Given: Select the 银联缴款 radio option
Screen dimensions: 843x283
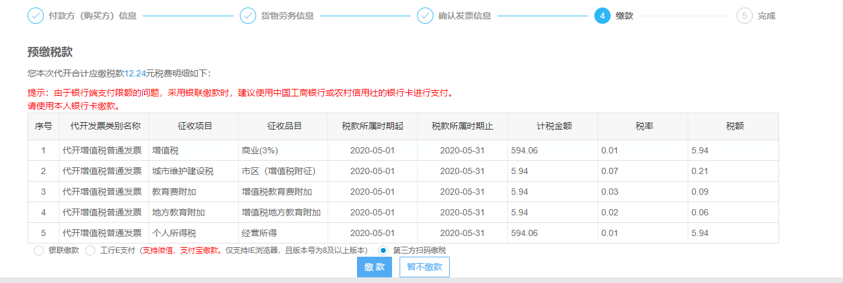Looking at the screenshot, I should tap(39, 250).
